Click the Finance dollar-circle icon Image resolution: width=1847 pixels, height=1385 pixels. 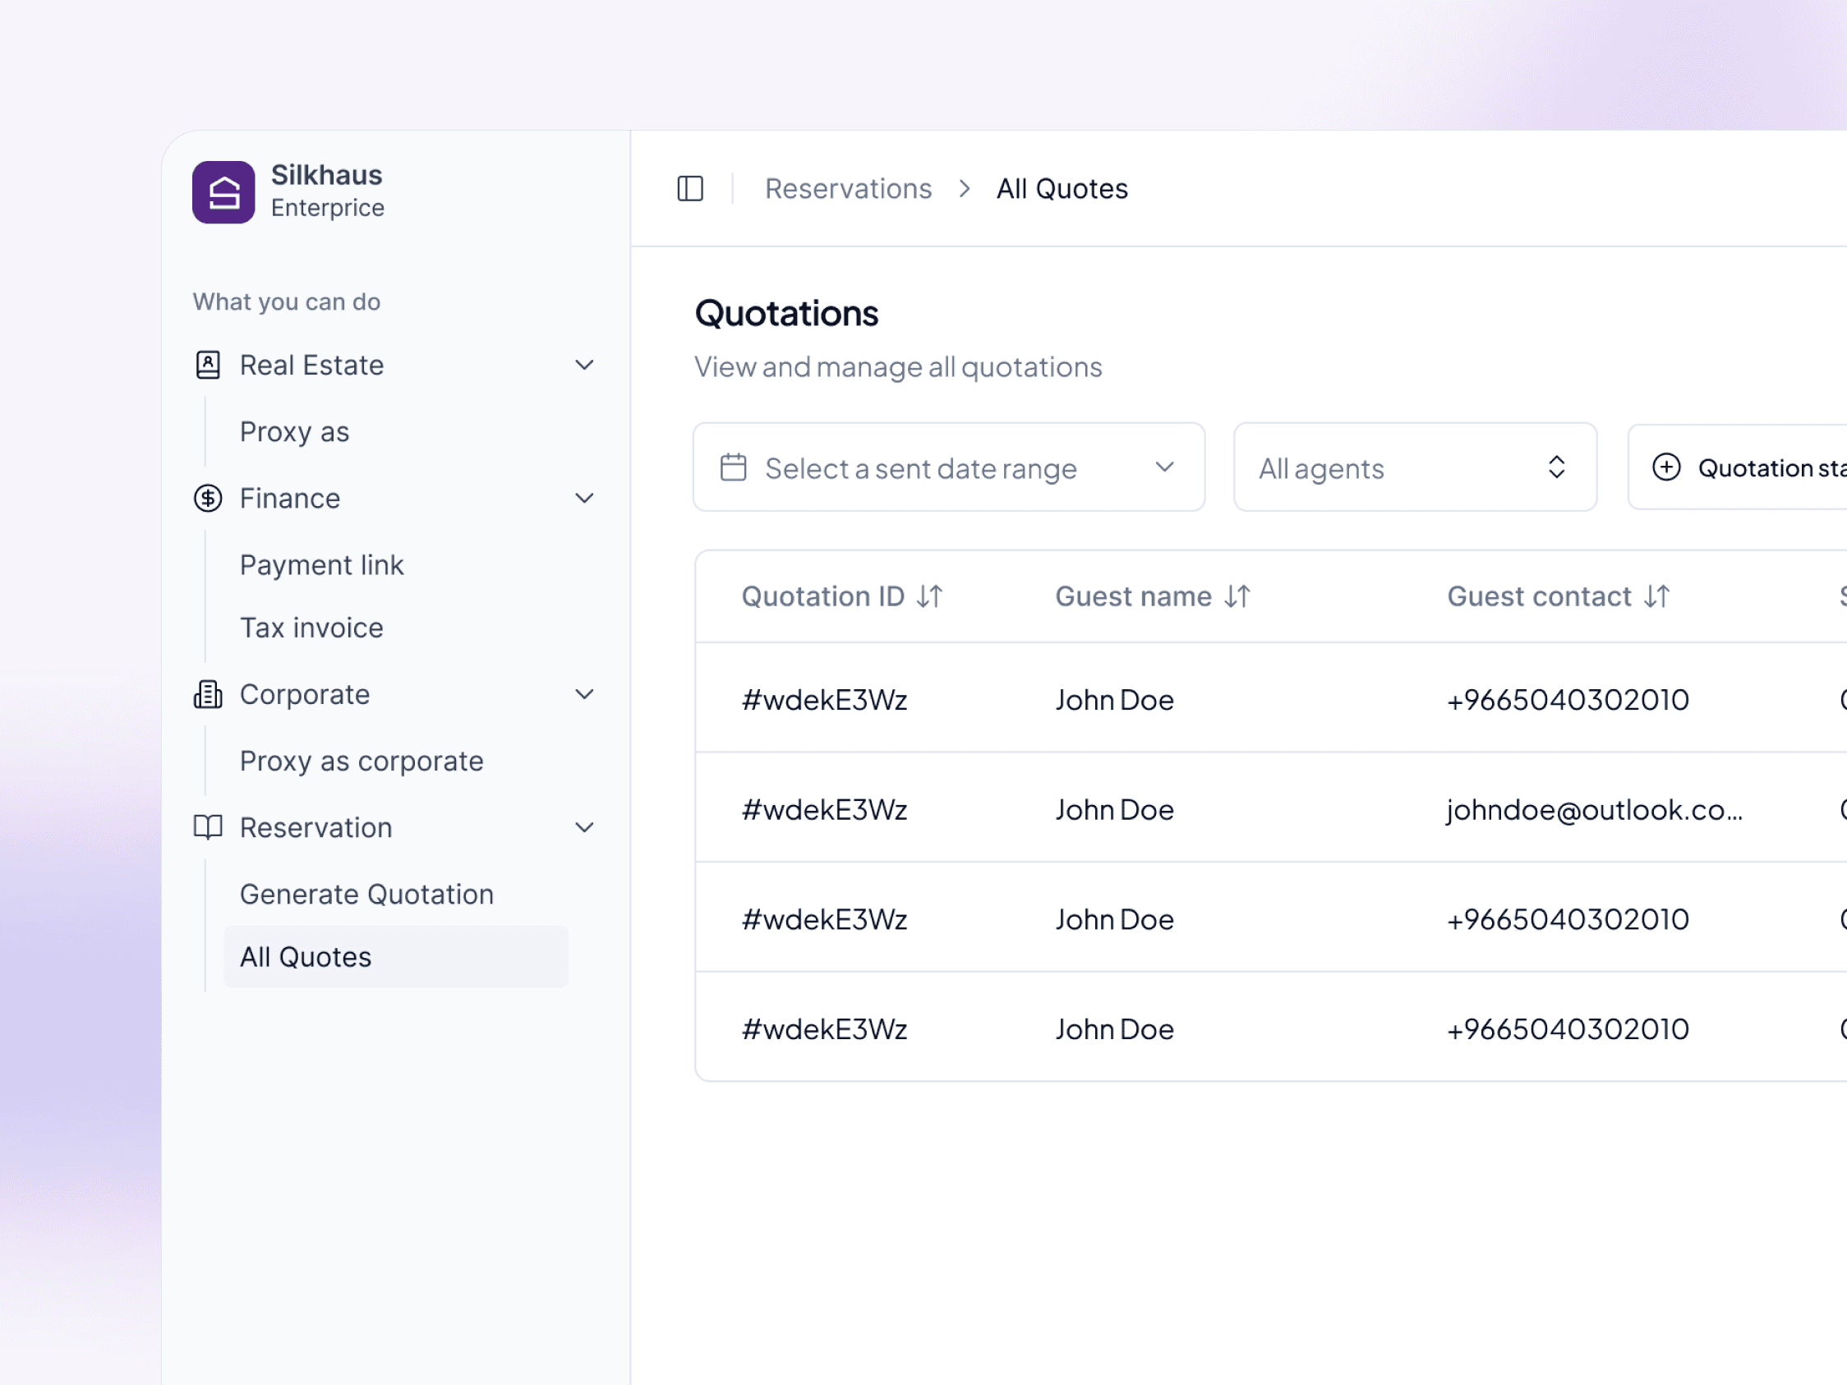pos(208,499)
